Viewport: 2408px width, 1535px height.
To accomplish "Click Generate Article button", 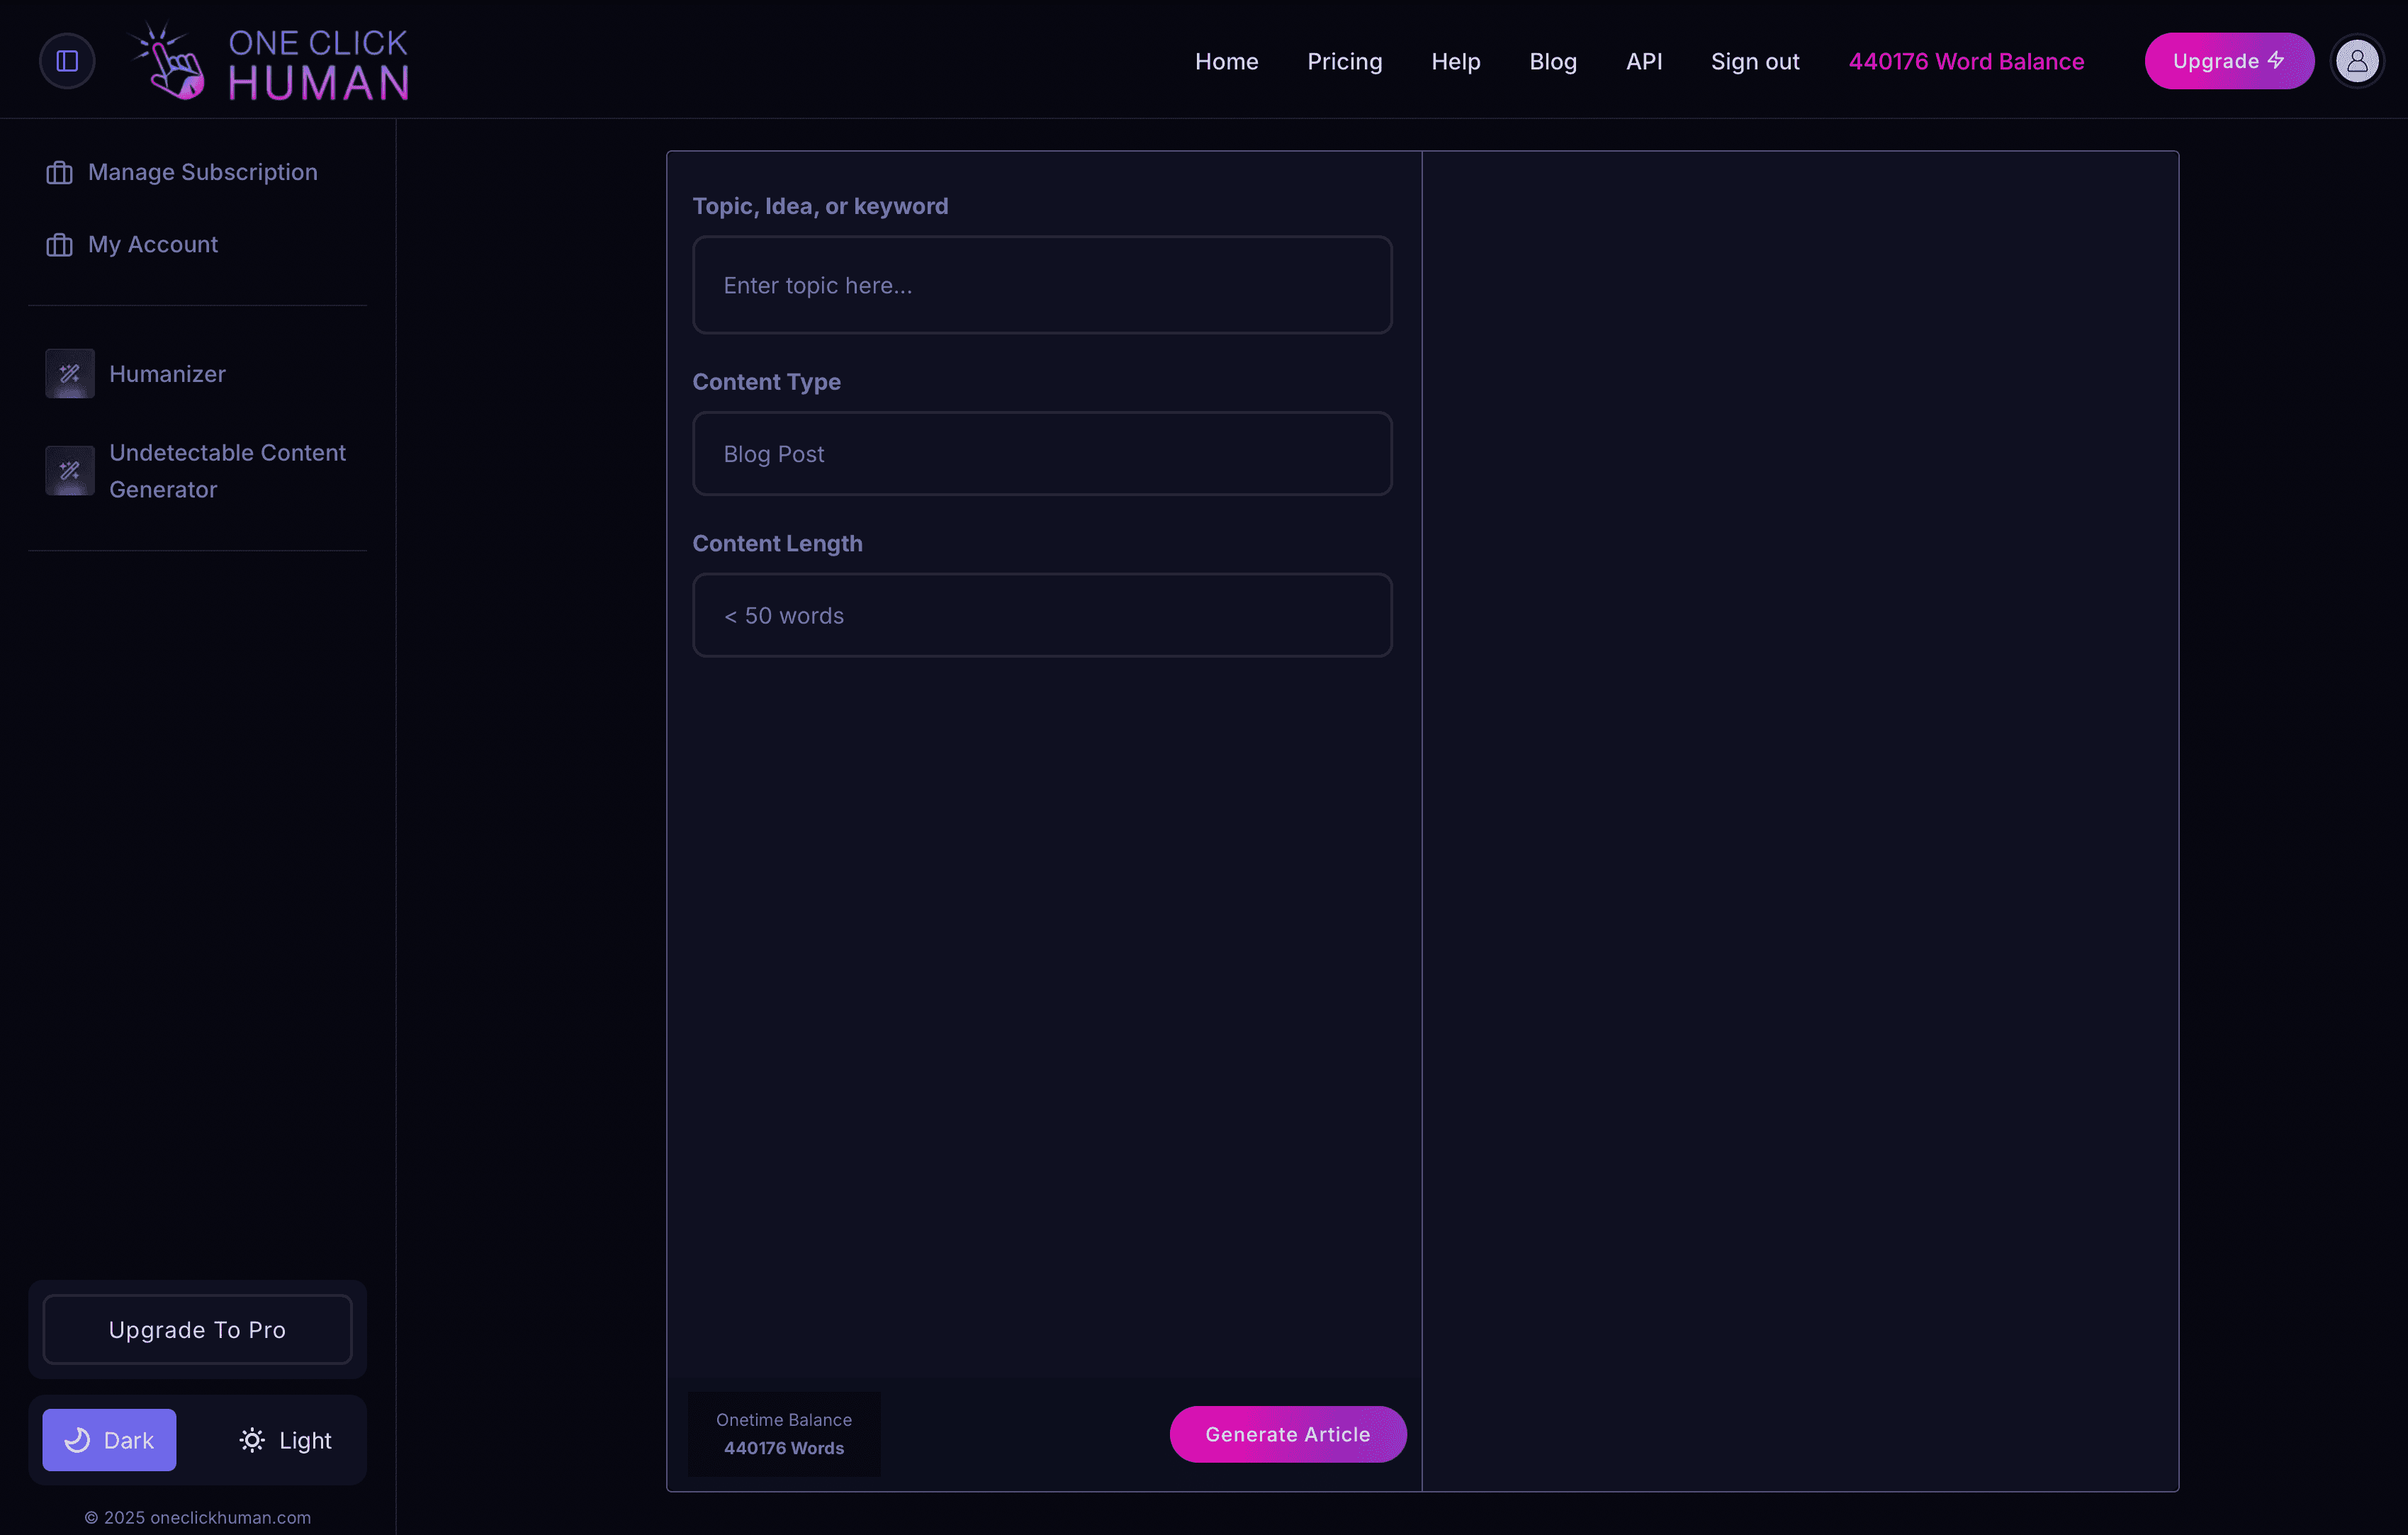I will (x=1288, y=1434).
